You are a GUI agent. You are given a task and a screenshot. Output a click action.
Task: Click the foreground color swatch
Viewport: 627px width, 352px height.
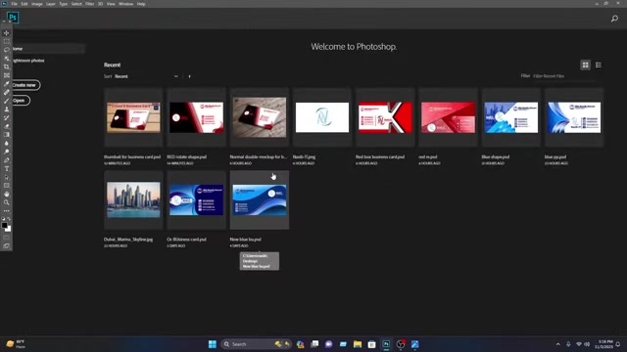4,226
